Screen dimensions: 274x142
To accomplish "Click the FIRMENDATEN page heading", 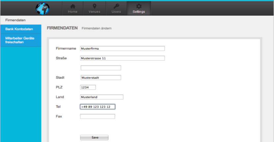I will [62, 28].
